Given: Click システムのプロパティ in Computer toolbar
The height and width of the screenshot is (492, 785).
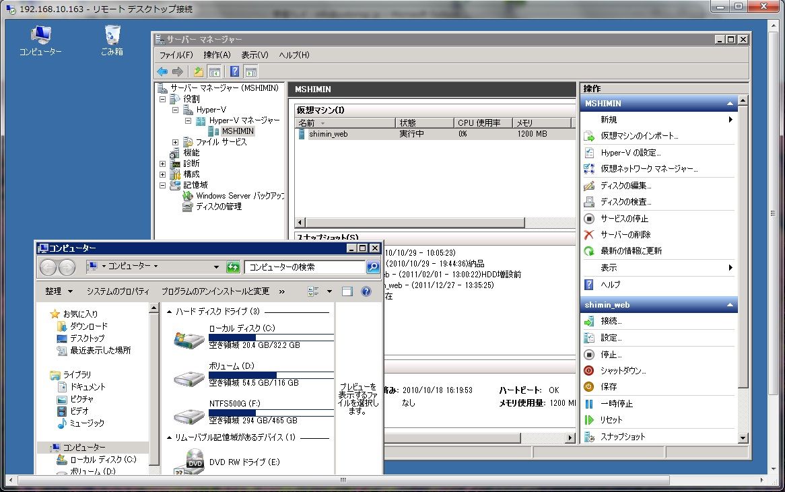Looking at the screenshot, I should [x=118, y=291].
